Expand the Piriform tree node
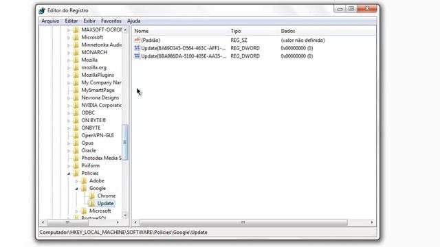440x247 pixels. (x=69, y=166)
